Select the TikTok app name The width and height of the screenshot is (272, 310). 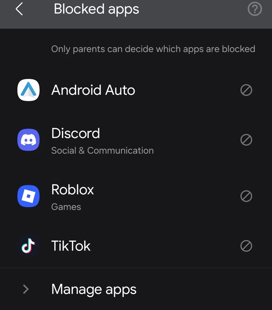71,246
